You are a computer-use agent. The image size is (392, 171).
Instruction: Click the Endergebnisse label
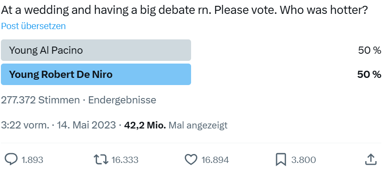click(x=122, y=100)
